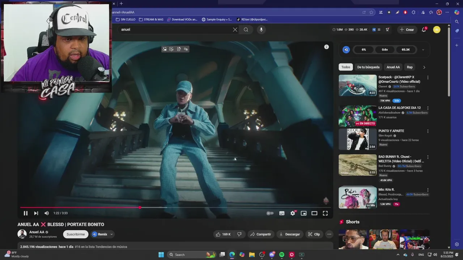The width and height of the screenshot is (463, 260).
Task: Skip to the next video
Action: coord(36,213)
